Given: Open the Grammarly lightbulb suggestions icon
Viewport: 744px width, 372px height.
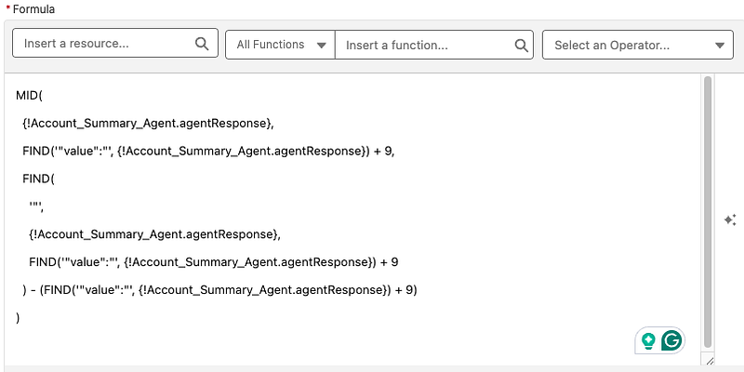Looking at the screenshot, I should (x=648, y=340).
